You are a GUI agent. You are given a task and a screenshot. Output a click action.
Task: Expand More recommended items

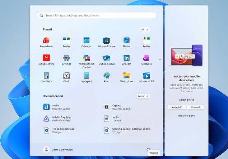coord(143,96)
